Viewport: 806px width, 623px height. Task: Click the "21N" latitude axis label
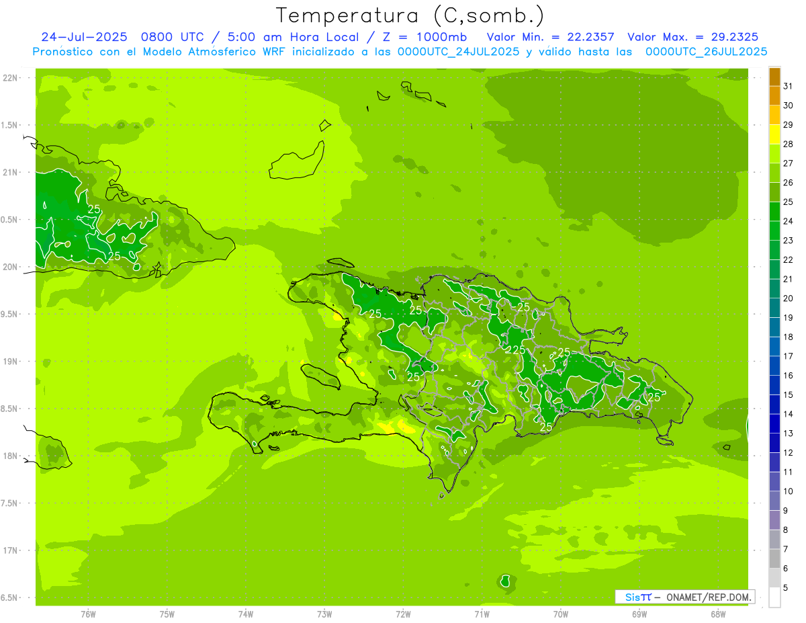tap(11, 173)
